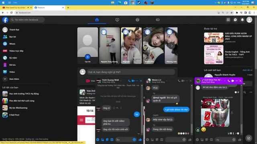Open the account profile avatar menu
The width and height of the screenshot is (257, 144).
[249, 20]
